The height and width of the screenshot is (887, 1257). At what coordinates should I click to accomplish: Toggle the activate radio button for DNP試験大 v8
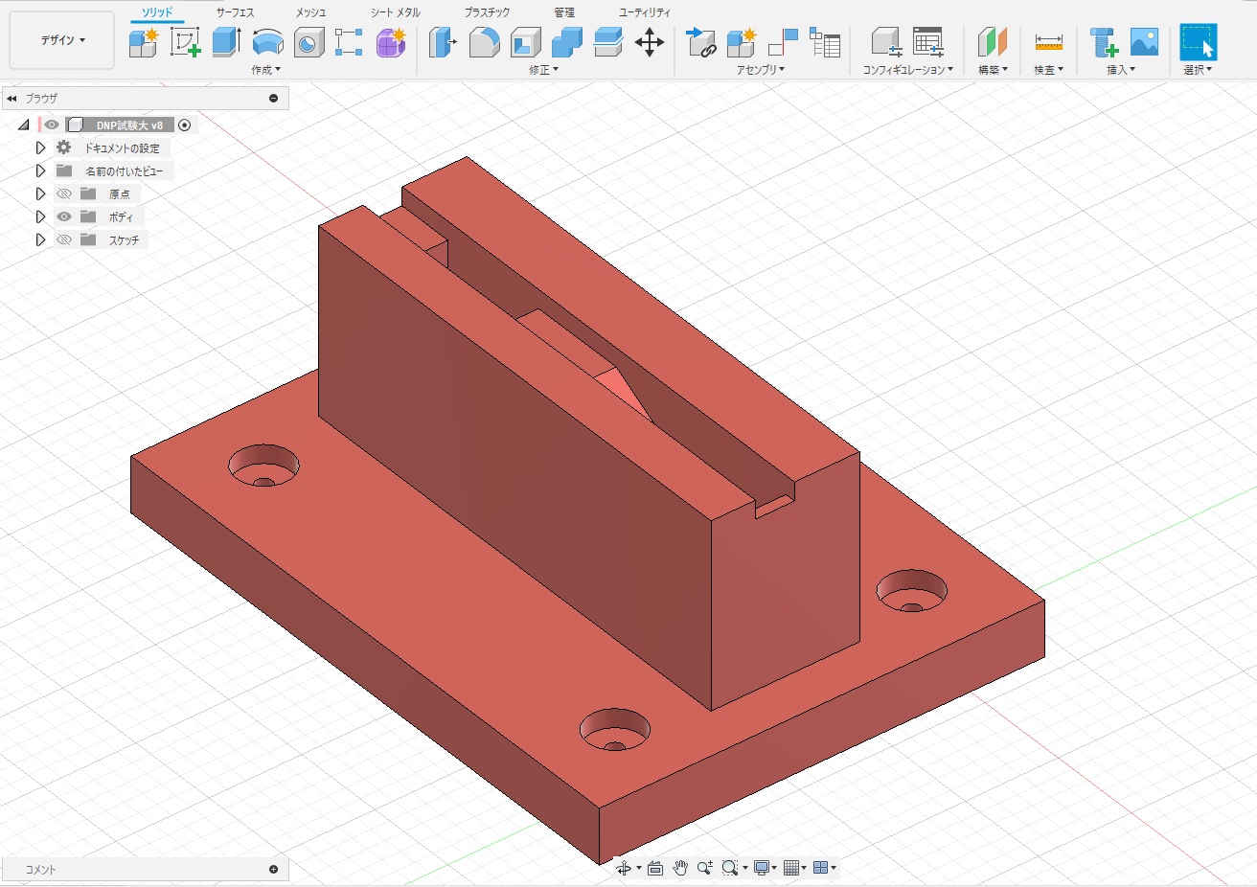tap(185, 125)
